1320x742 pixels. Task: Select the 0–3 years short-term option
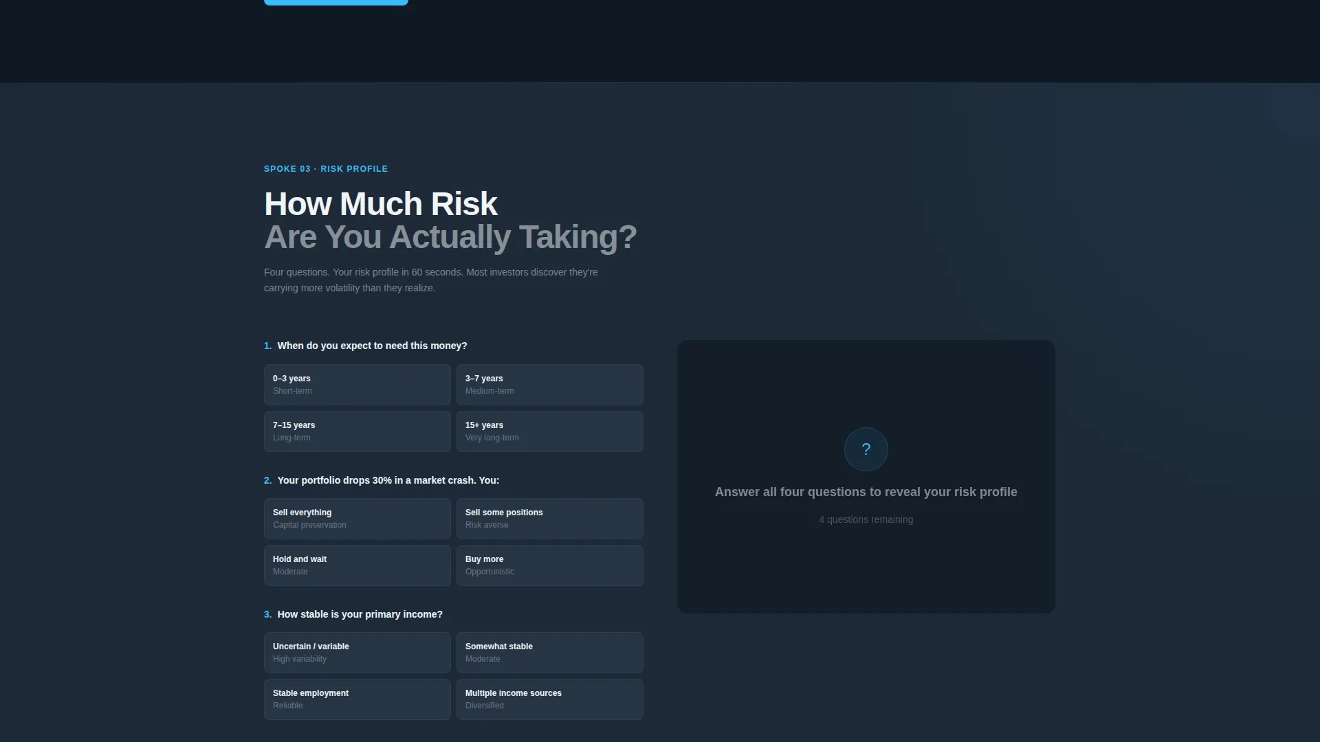(x=357, y=385)
